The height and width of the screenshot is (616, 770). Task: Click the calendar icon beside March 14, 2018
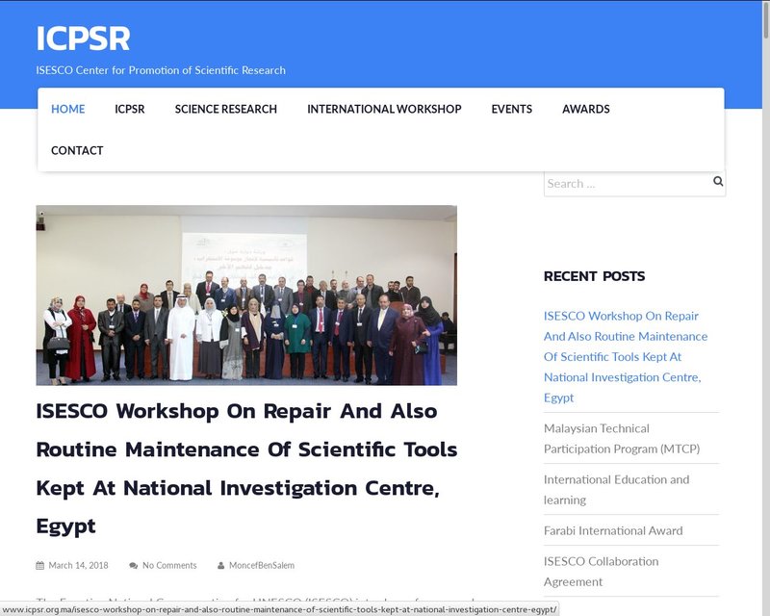[x=40, y=565]
